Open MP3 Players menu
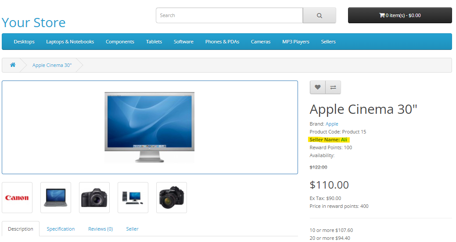456x242 pixels. click(x=296, y=42)
